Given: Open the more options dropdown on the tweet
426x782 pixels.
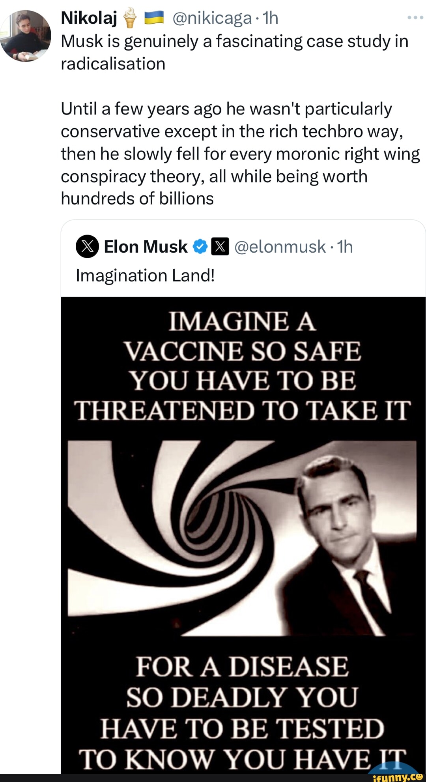Looking at the screenshot, I should click(415, 17).
